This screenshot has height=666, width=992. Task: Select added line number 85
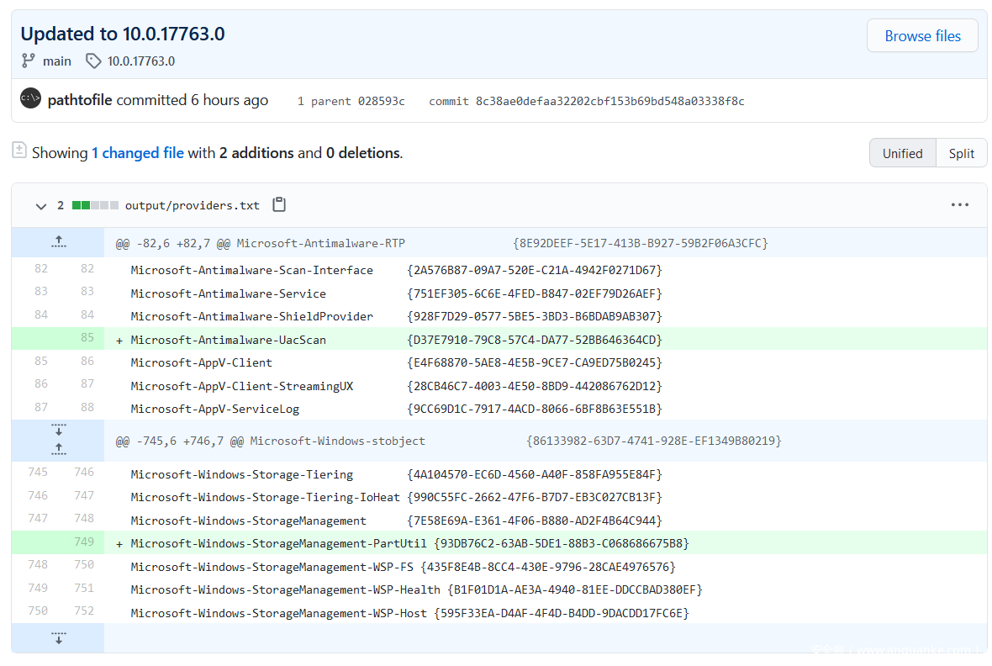point(87,339)
